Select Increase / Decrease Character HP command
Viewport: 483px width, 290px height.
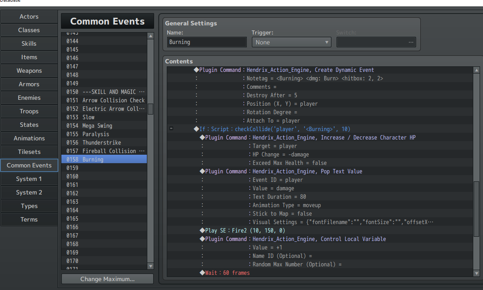point(320,137)
